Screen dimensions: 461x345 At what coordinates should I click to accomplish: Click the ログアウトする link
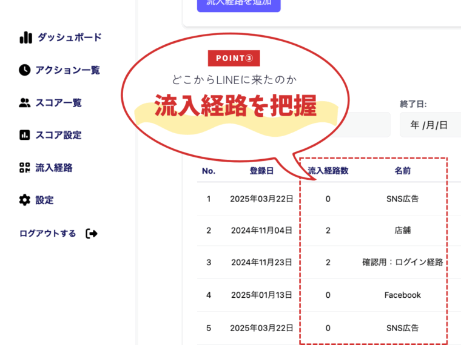pyautogui.click(x=48, y=234)
